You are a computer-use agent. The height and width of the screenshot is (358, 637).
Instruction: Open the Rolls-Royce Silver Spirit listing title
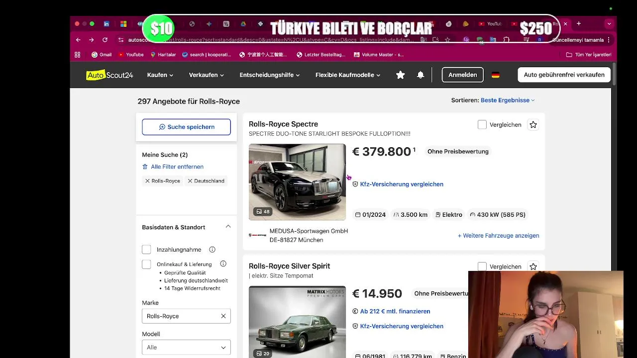(x=289, y=266)
